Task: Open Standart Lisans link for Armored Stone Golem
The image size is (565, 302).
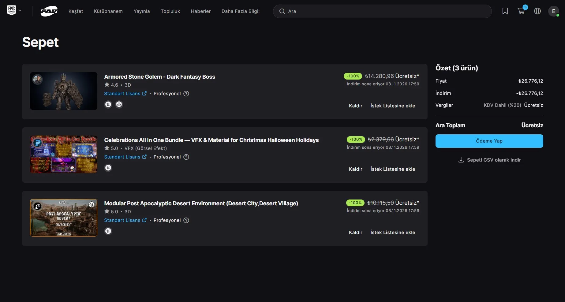Action: point(125,94)
